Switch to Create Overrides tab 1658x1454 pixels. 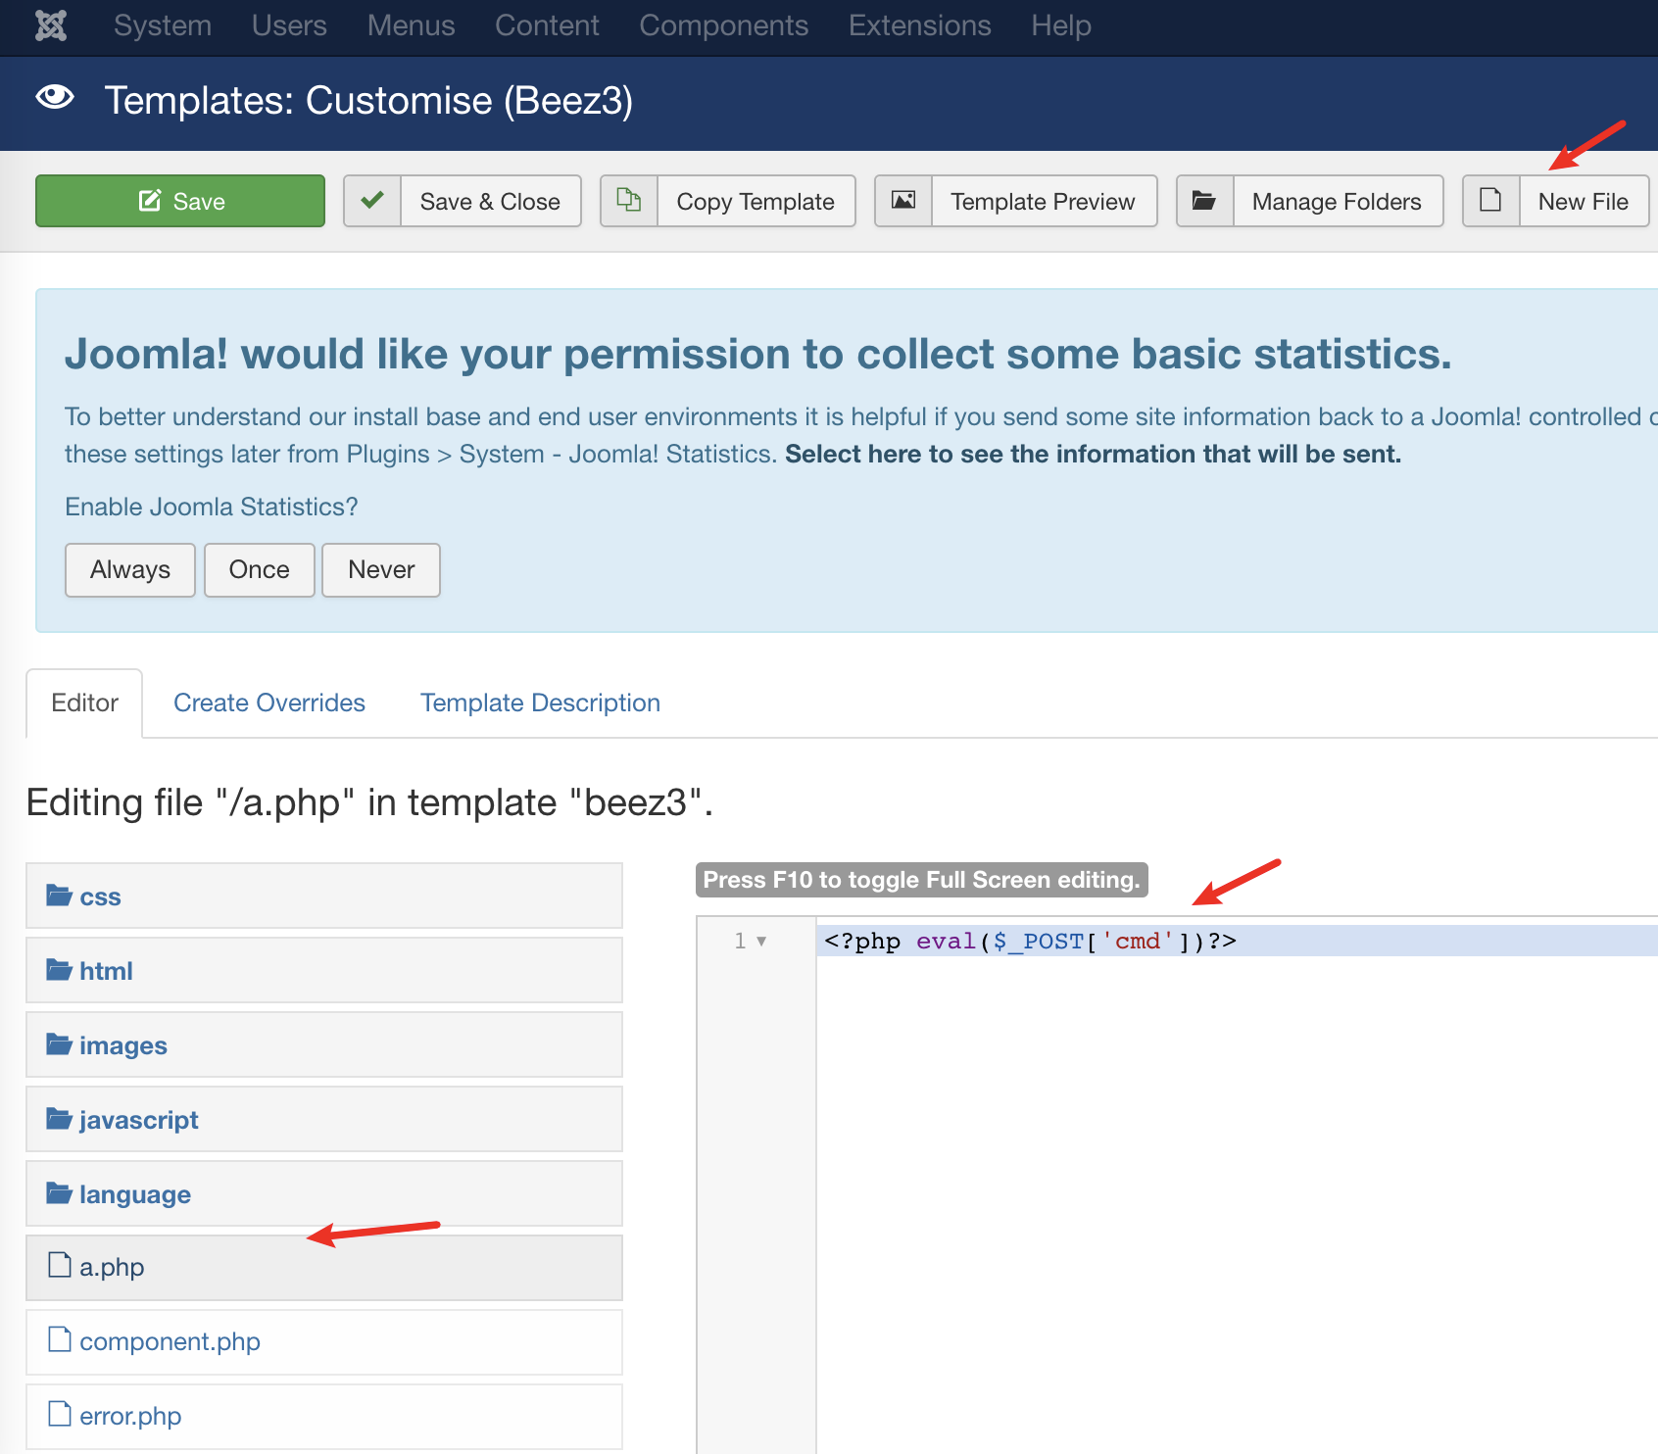pyautogui.click(x=269, y=703)
